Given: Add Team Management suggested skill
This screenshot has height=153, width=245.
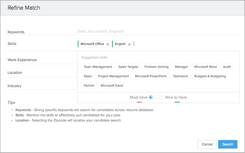Looking at the screenshot, I should click(x=98, y=67).
